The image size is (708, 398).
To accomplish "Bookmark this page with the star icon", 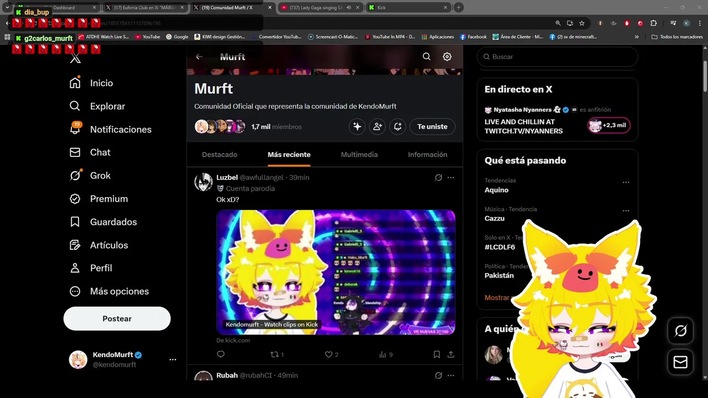I will (582, 23).
